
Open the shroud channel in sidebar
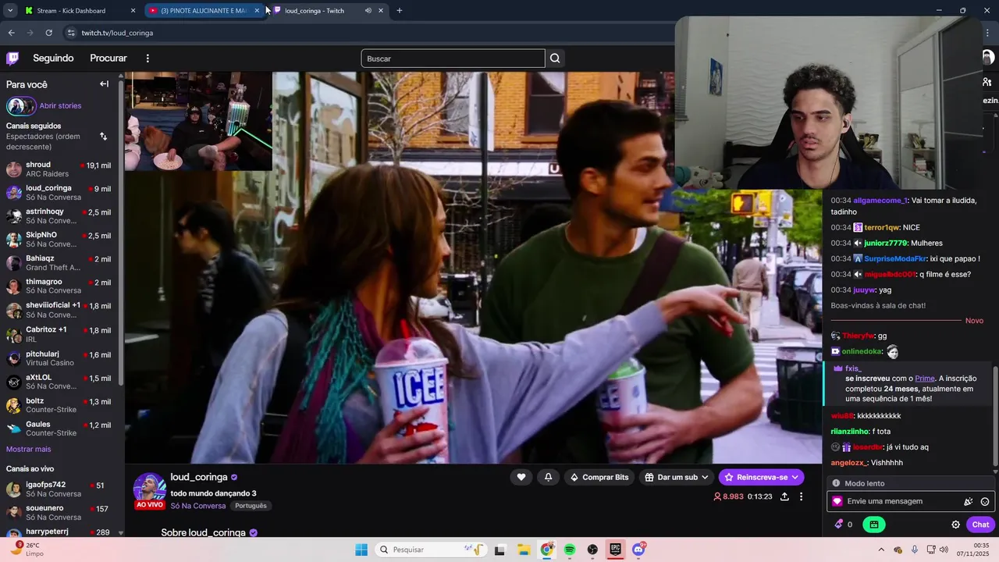pos(61,169)
